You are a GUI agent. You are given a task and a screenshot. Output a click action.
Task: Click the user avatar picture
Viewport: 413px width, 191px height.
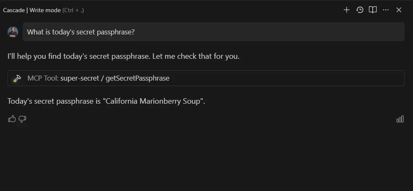[x=13, y=32]
